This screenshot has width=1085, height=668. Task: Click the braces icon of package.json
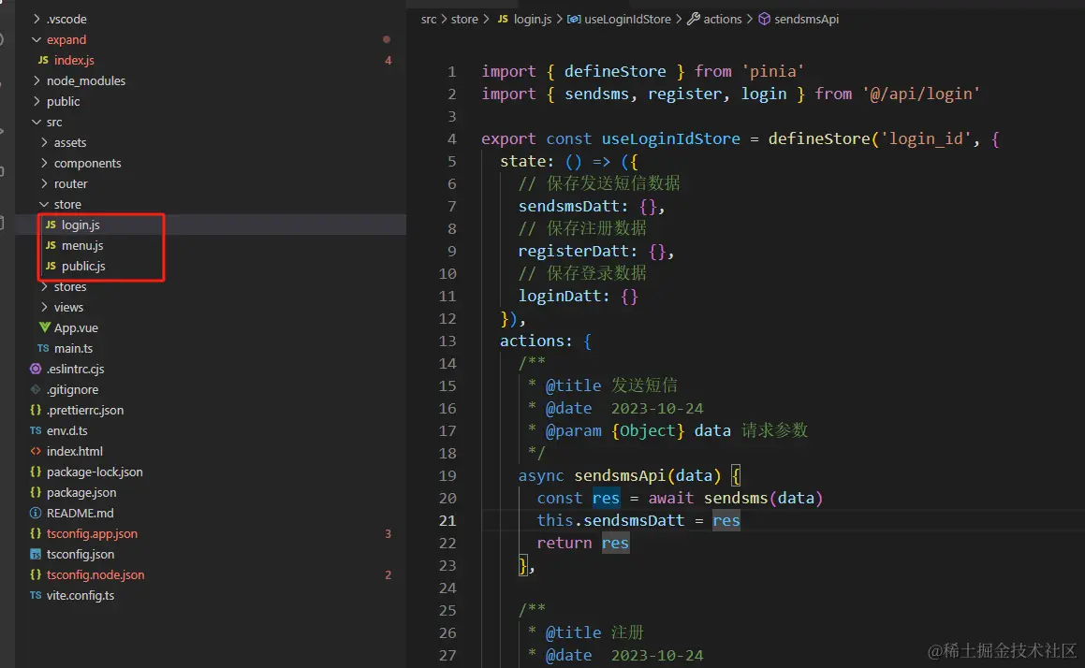coord(36,492)
